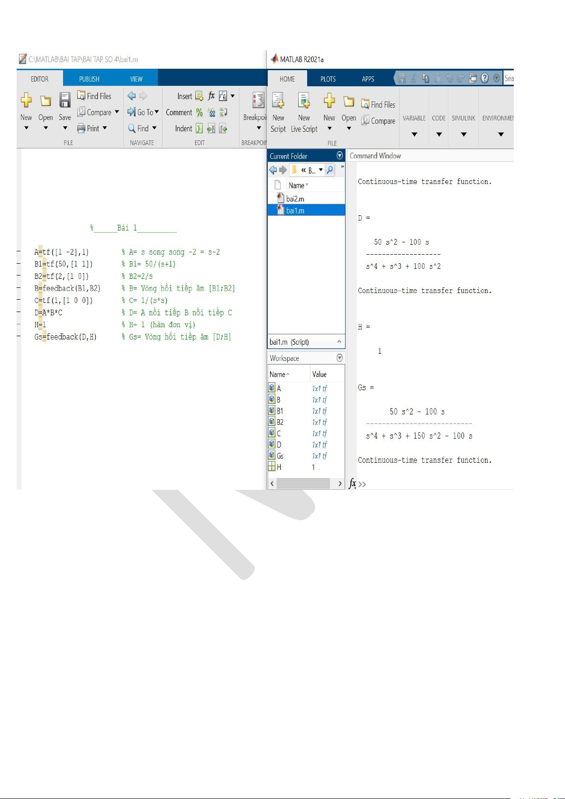Switch to the PLOTS tab

click(328, 79)
